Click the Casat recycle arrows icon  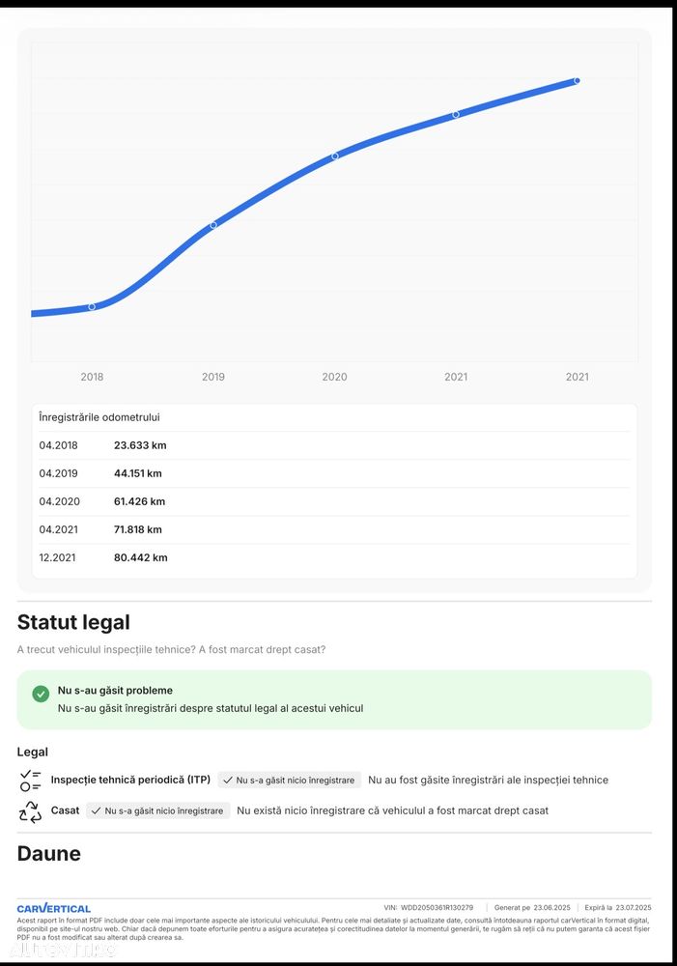(x=30, y=811)
